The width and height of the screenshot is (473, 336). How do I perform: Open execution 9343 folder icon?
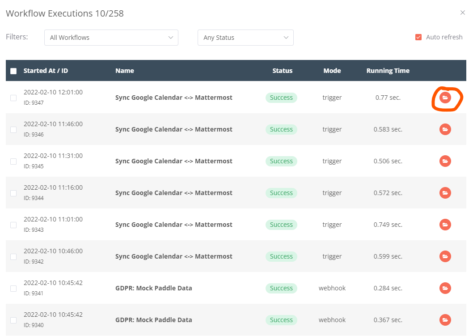pyautogui.click(x=445, y=225)
